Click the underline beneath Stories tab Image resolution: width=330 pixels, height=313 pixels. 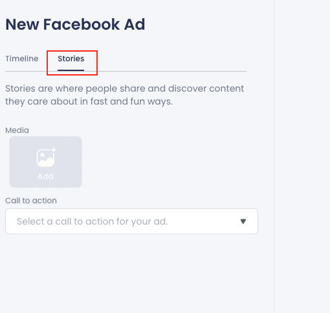(71, 70)
